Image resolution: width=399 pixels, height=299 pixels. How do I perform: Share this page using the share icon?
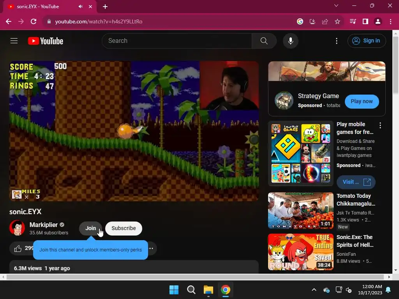point(325,22)
